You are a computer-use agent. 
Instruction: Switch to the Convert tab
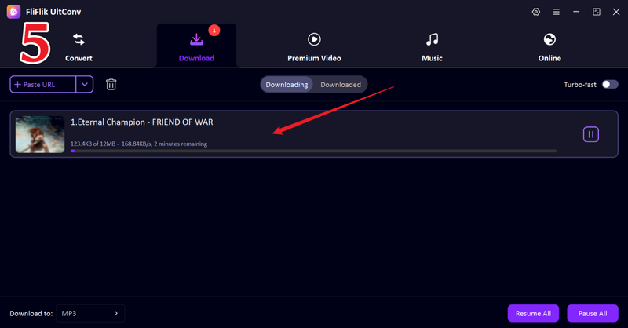click(x=79, y=46)
